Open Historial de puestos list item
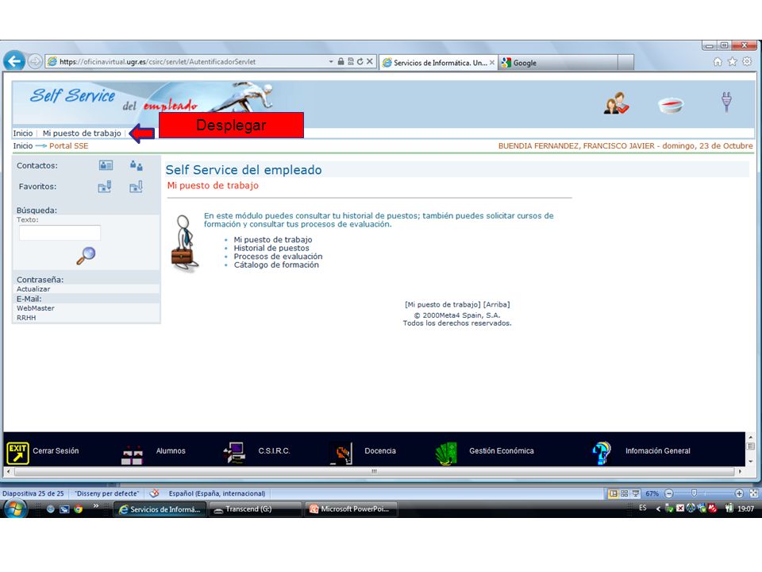Image resolution: width=762 pixels, height=572 pixels. click(x=271, y=248)
